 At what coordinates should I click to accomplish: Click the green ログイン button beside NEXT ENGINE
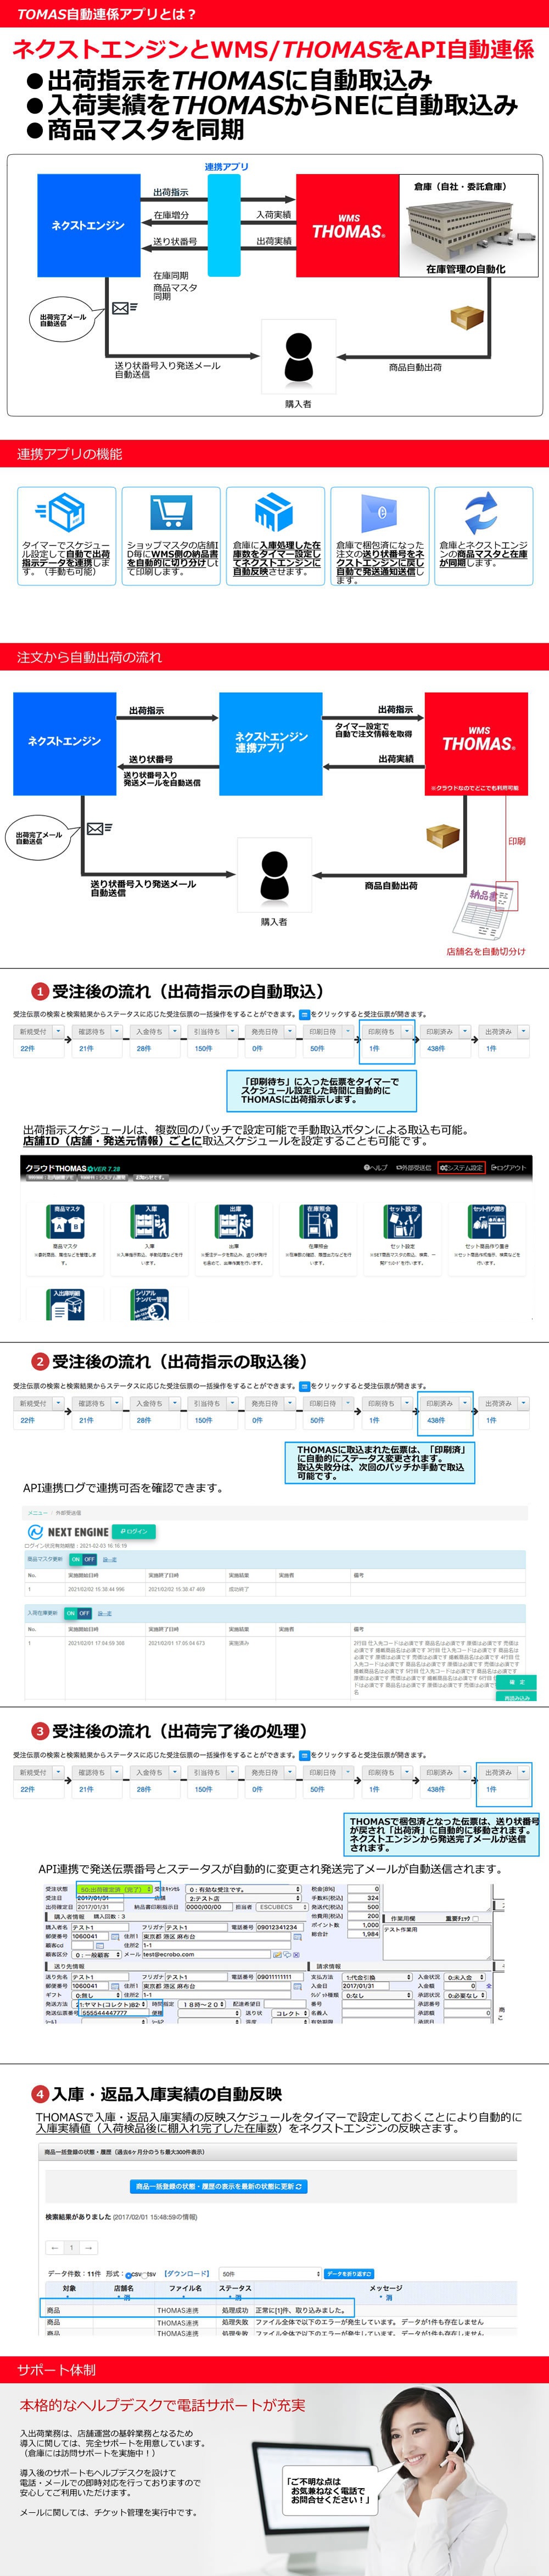(134, 1531)
